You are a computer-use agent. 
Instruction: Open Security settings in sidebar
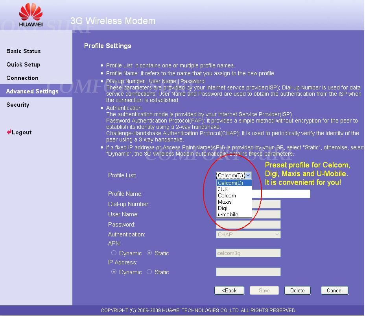click(18, 105)
